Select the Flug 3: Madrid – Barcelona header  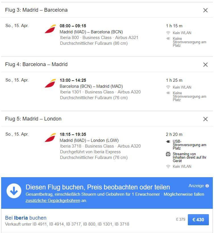click(36, 10)
